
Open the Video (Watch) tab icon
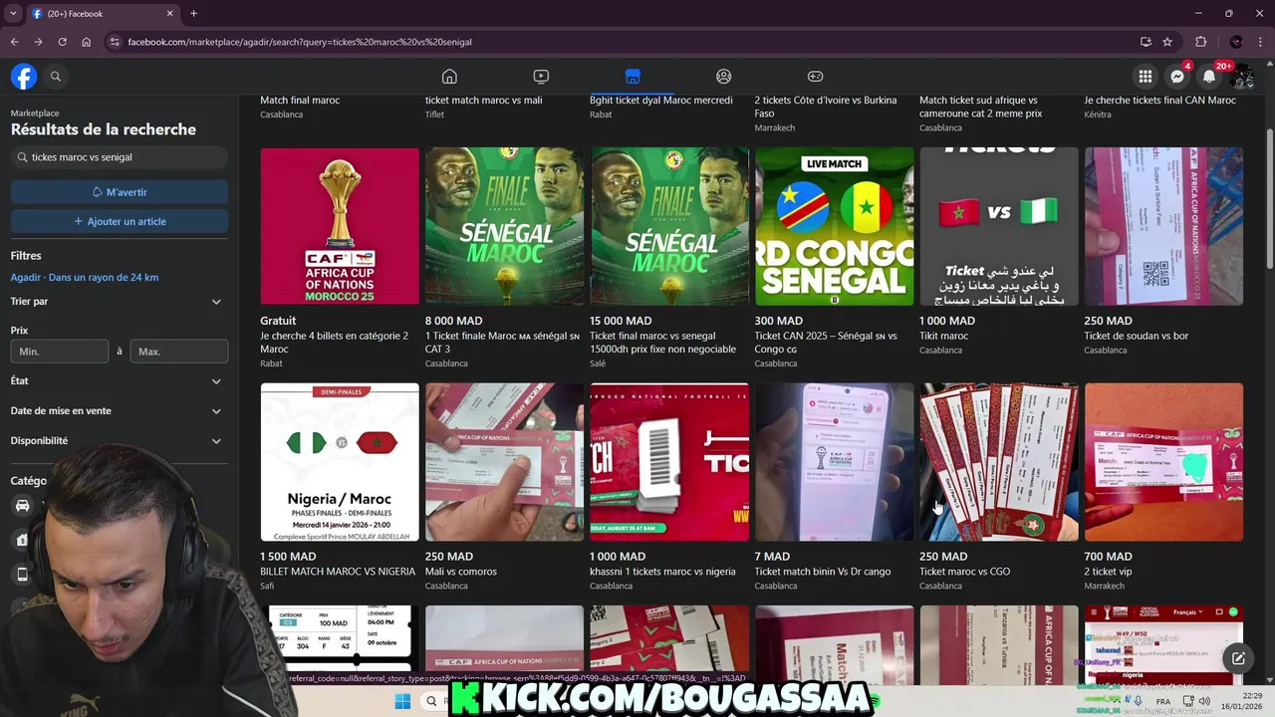point(541,77)
